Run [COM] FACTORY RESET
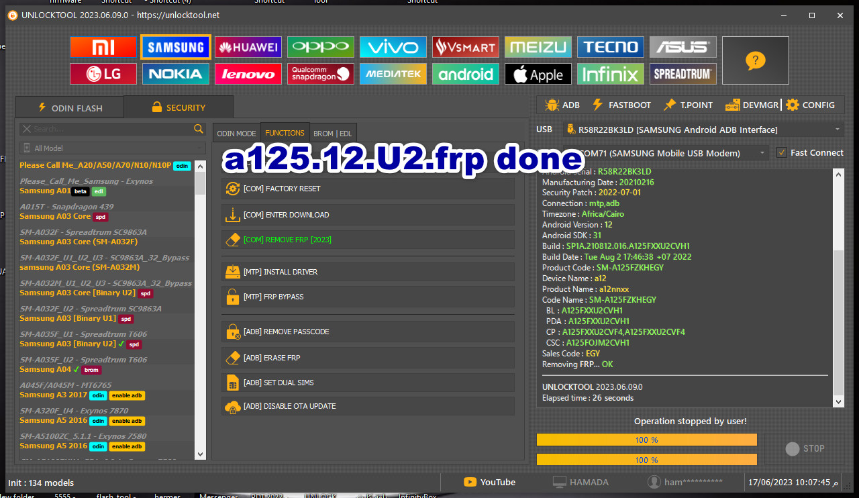This screenshot has height=498, width=859. [368, 189]
